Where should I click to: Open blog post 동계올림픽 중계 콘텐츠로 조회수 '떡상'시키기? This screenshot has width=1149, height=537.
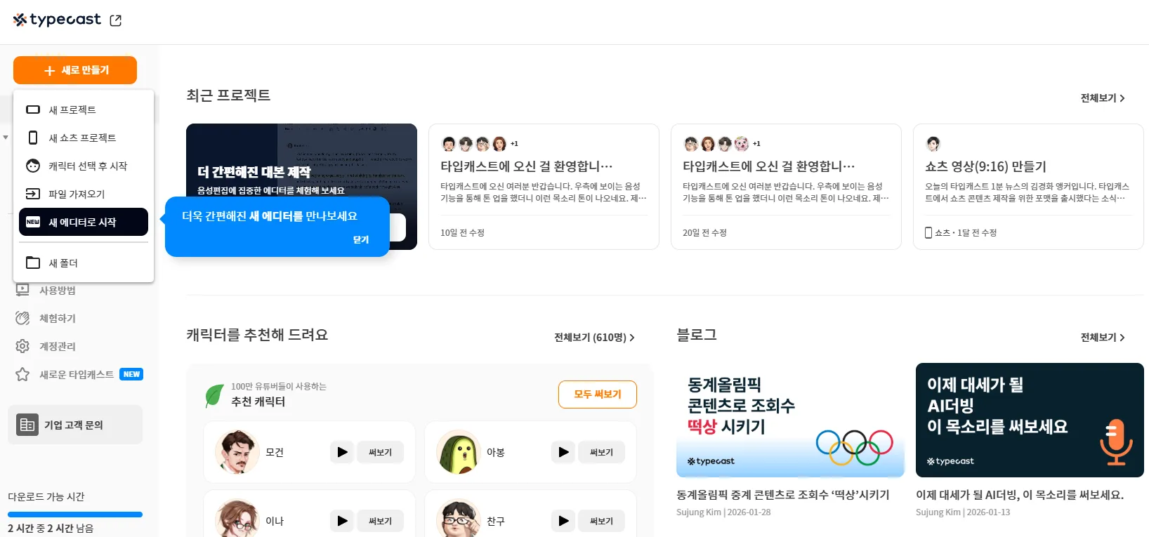coord(782,495)
